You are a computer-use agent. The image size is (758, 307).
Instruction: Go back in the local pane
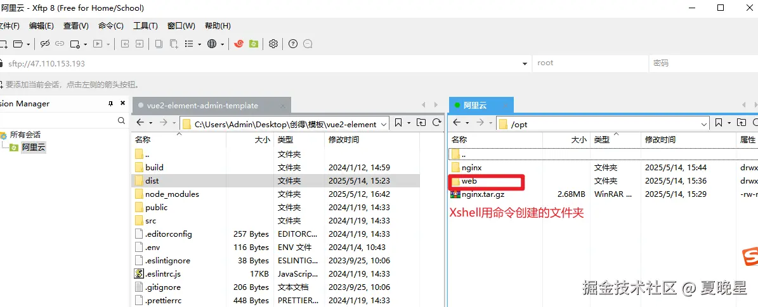coord(140,123)
